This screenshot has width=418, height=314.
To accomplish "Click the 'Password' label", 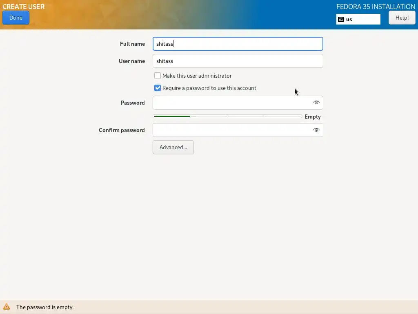I will (133, 103).
